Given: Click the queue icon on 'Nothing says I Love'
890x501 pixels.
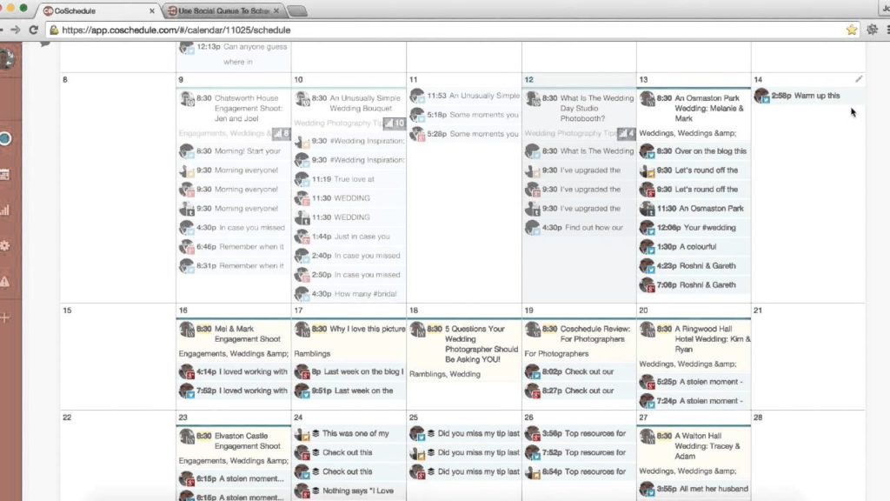Looking at the screenshot, I should pos(315,491).
